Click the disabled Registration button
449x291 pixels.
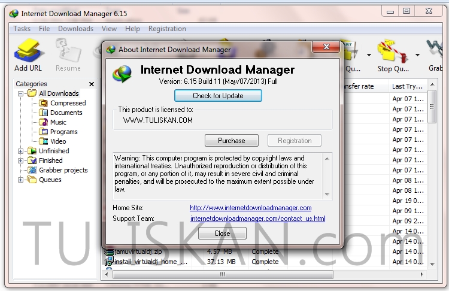click(x=295, y=141)
